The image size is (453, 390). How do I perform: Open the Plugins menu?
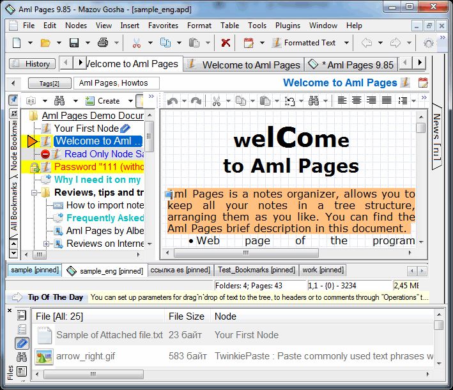point(288,26)
